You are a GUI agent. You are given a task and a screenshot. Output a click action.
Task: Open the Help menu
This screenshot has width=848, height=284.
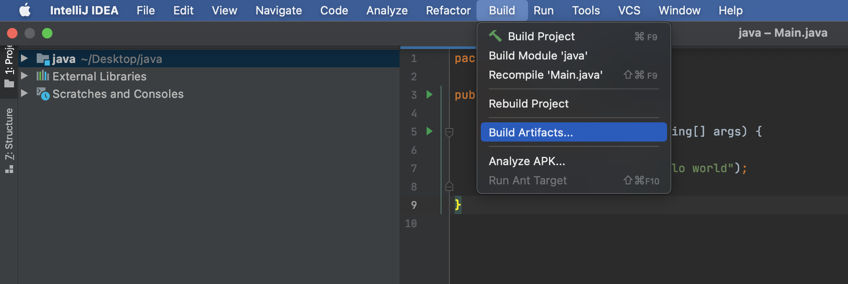pyautogui.click(x=730, y=10)
